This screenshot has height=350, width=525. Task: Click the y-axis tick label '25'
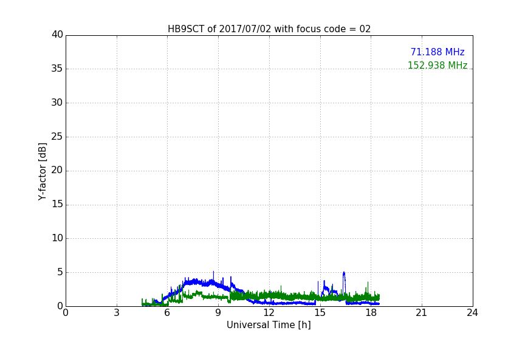(x=57, y=136)
